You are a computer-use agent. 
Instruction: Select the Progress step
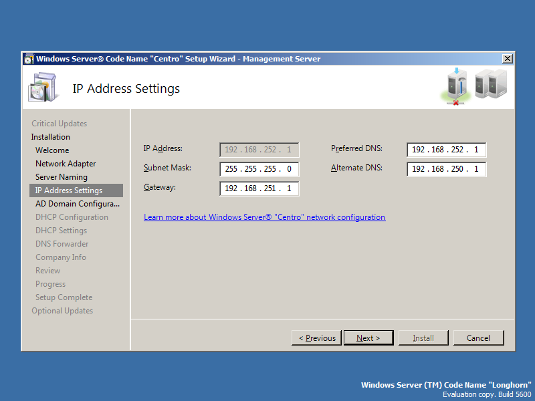click(51, 284)
